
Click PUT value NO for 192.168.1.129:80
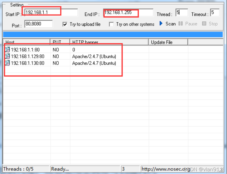(56, 57)
